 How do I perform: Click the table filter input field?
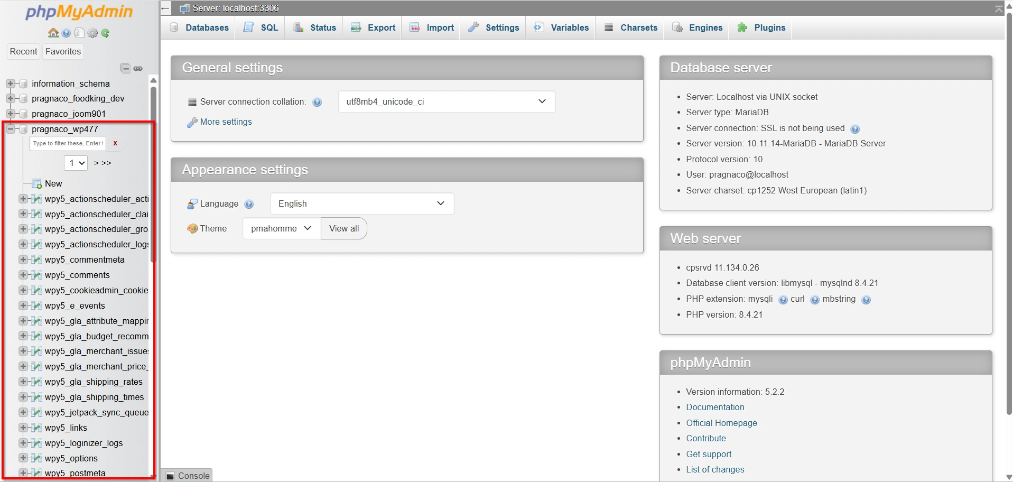coord(68,143)
